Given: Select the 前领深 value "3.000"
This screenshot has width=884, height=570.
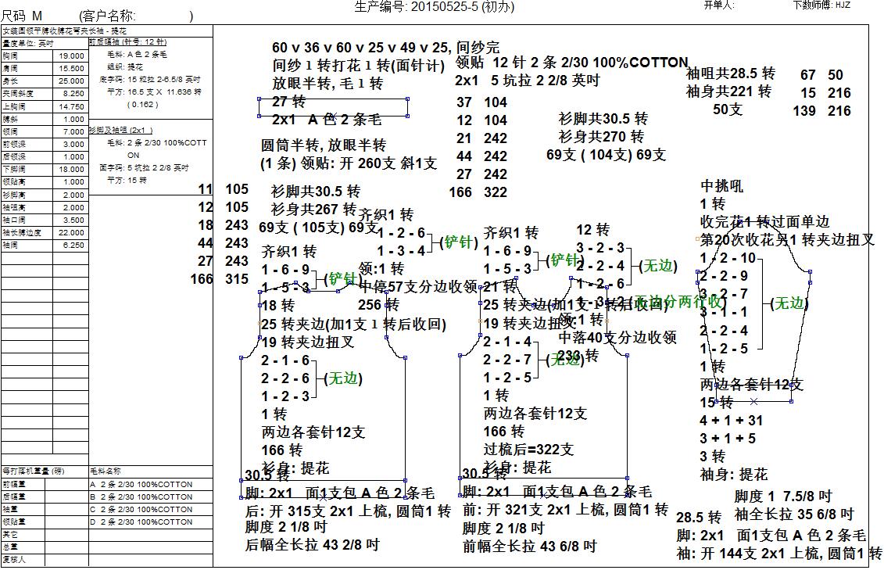Looking at the screenshot, I should tap(73, 145).
